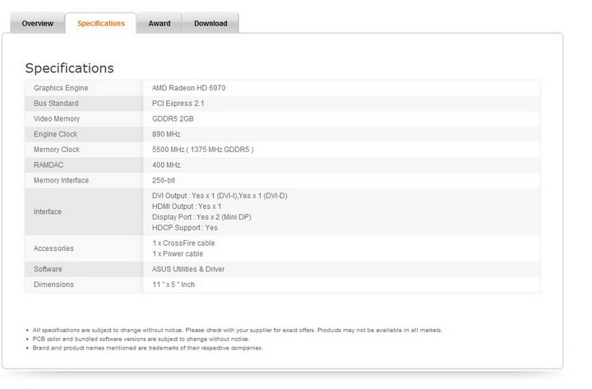
Task: Select the ASUS Utilities & Driver value
Action: (188, 269)
